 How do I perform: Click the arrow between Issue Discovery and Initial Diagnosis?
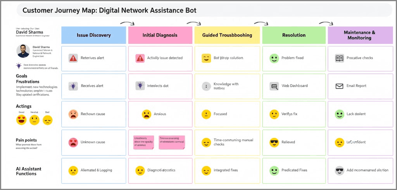pyautogui.click(x=125, y=24)
